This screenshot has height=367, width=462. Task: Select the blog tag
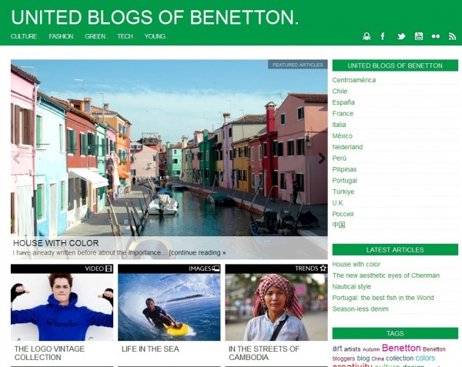pos(363,359)
